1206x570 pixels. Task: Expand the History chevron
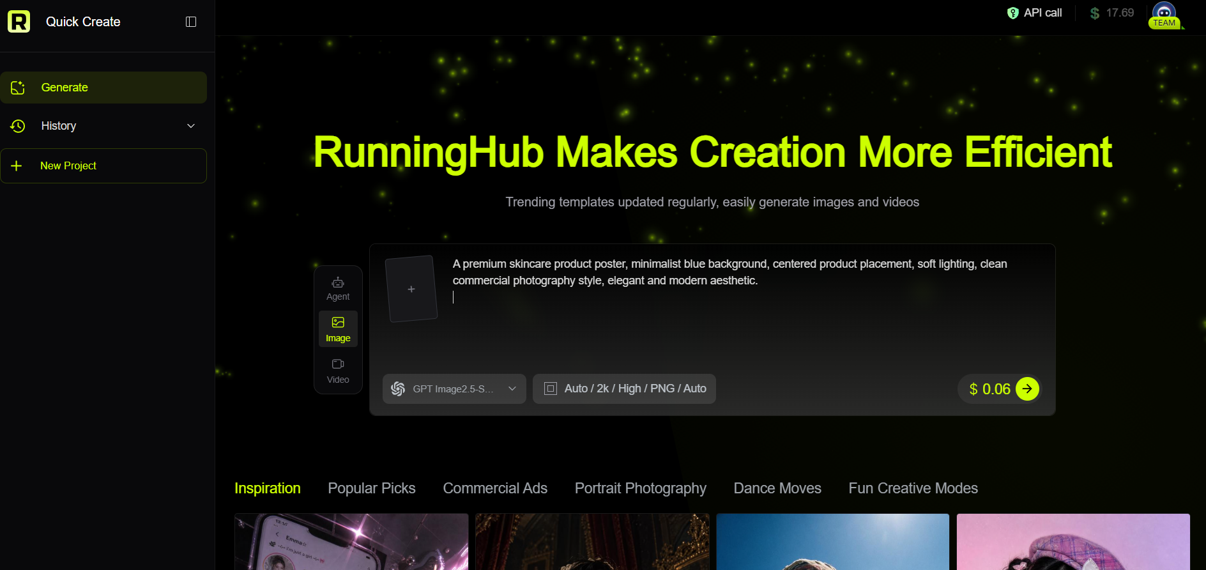tap(191, 126)
